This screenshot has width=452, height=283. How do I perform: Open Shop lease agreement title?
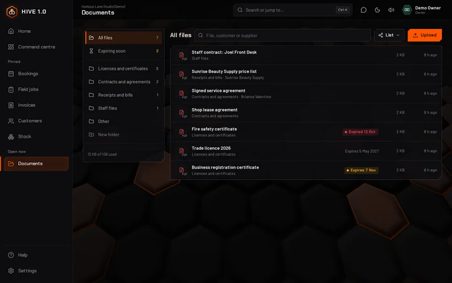215,110
